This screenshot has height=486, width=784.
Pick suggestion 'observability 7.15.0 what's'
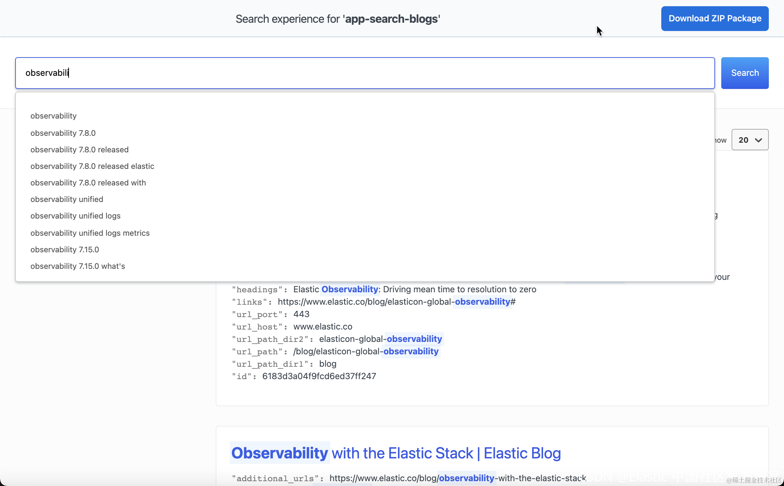tap(78, 266)
